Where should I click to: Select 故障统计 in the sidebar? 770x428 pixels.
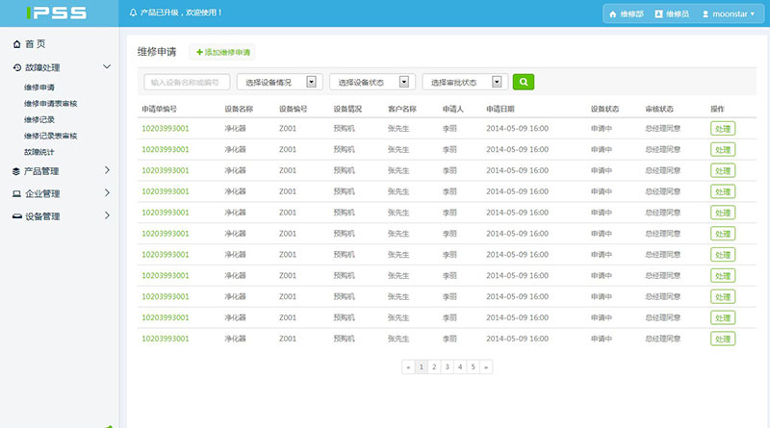coord(40,152)
